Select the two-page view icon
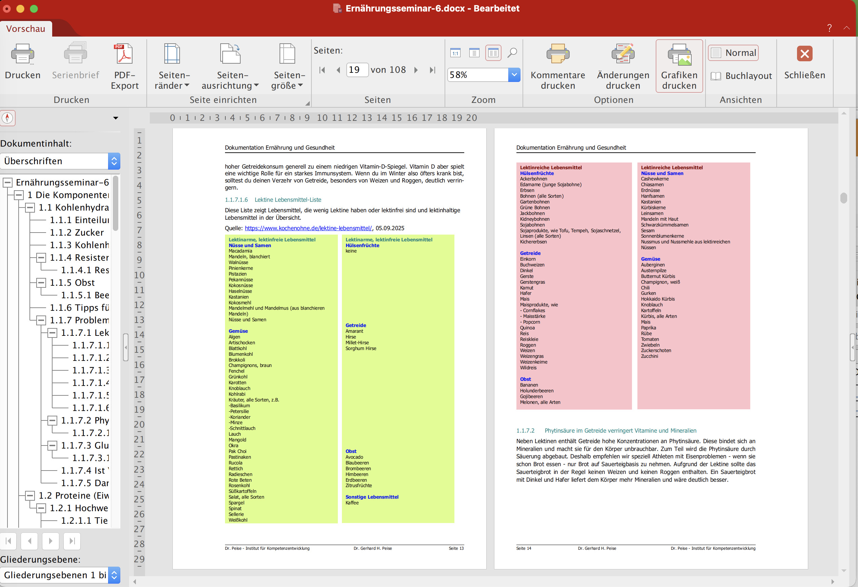The image size is (858, 587). point(493,53)
